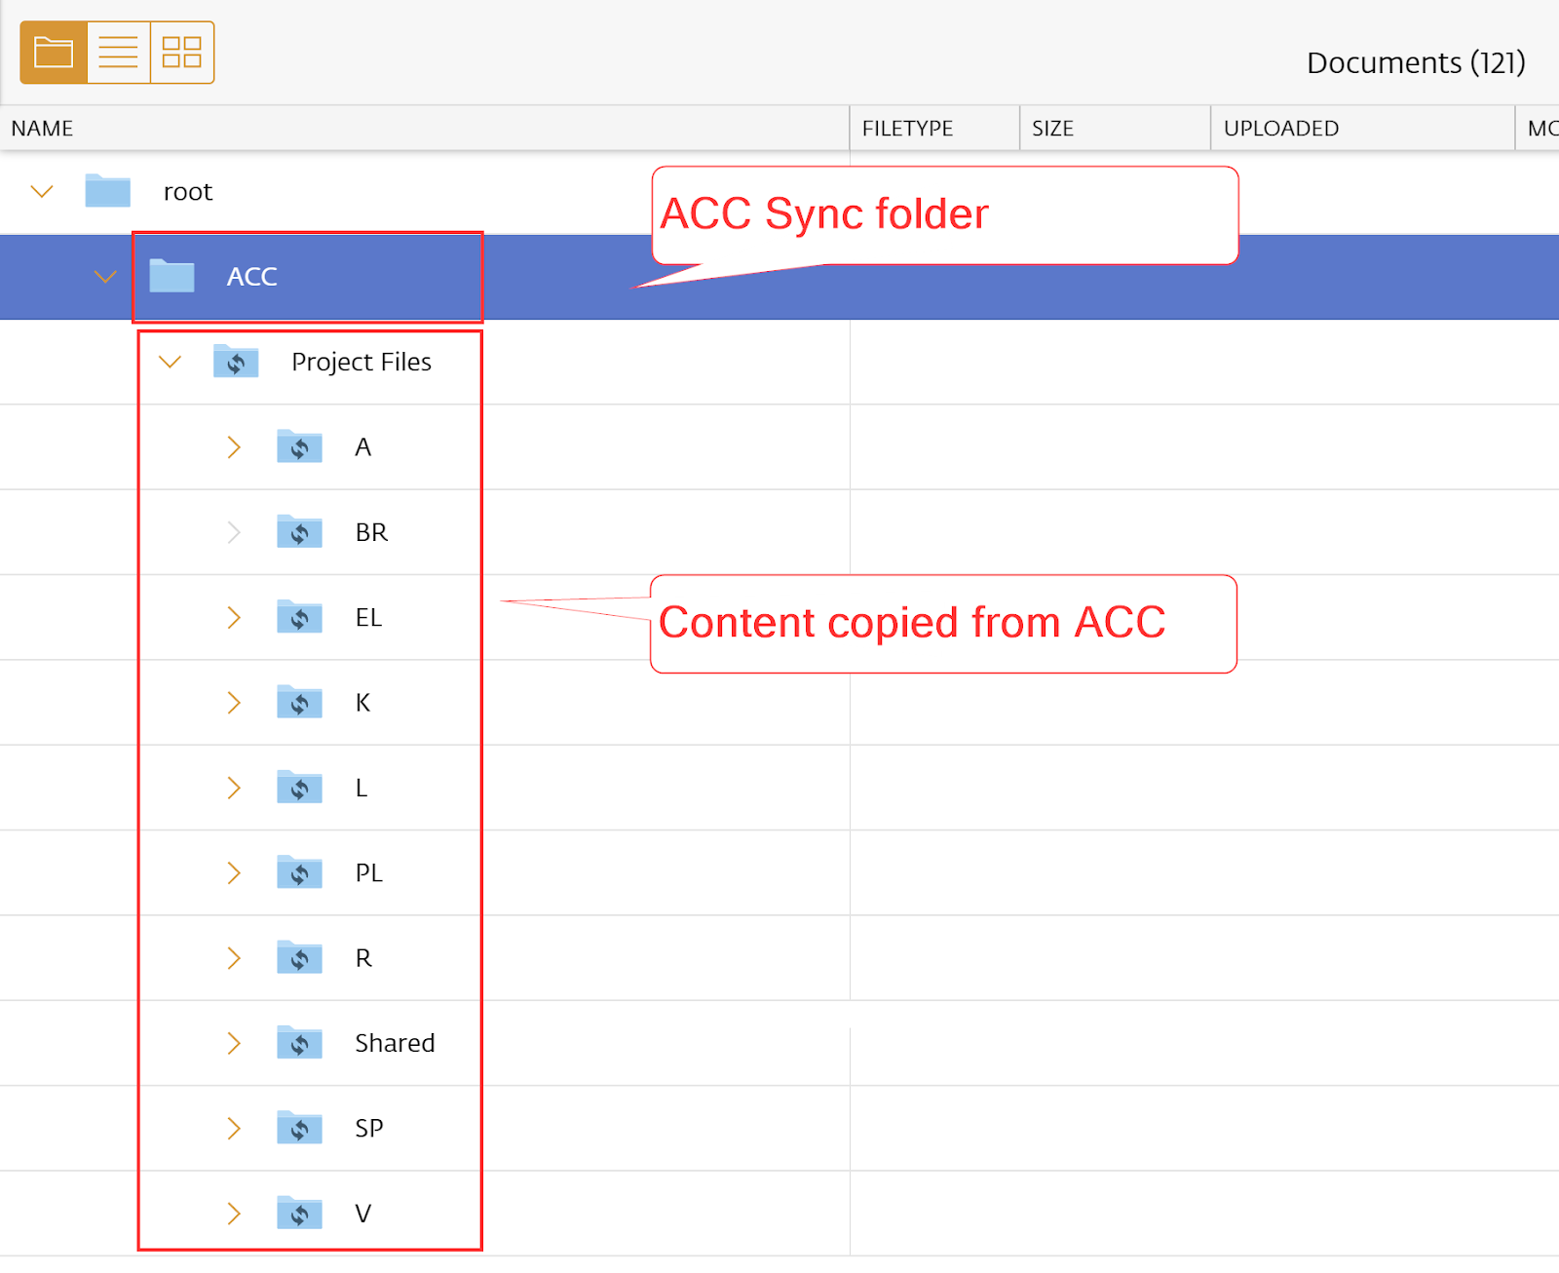Click the ACC folder icon

pyautogui.click(x=171, y=277)
